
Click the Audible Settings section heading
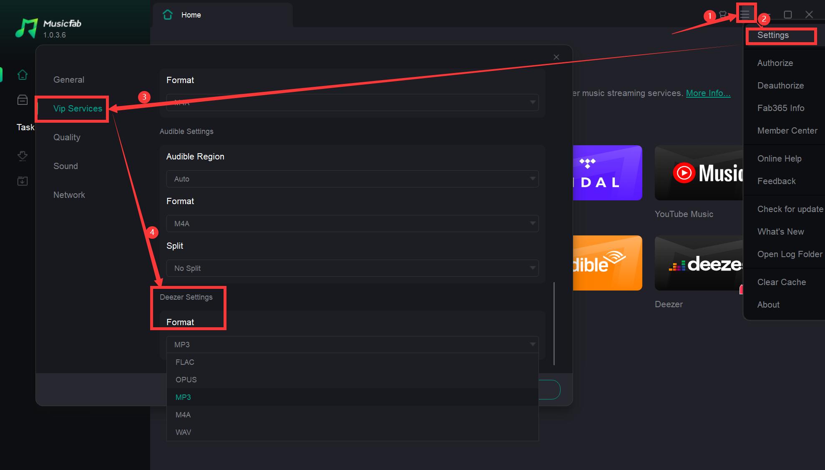point(186,131)
